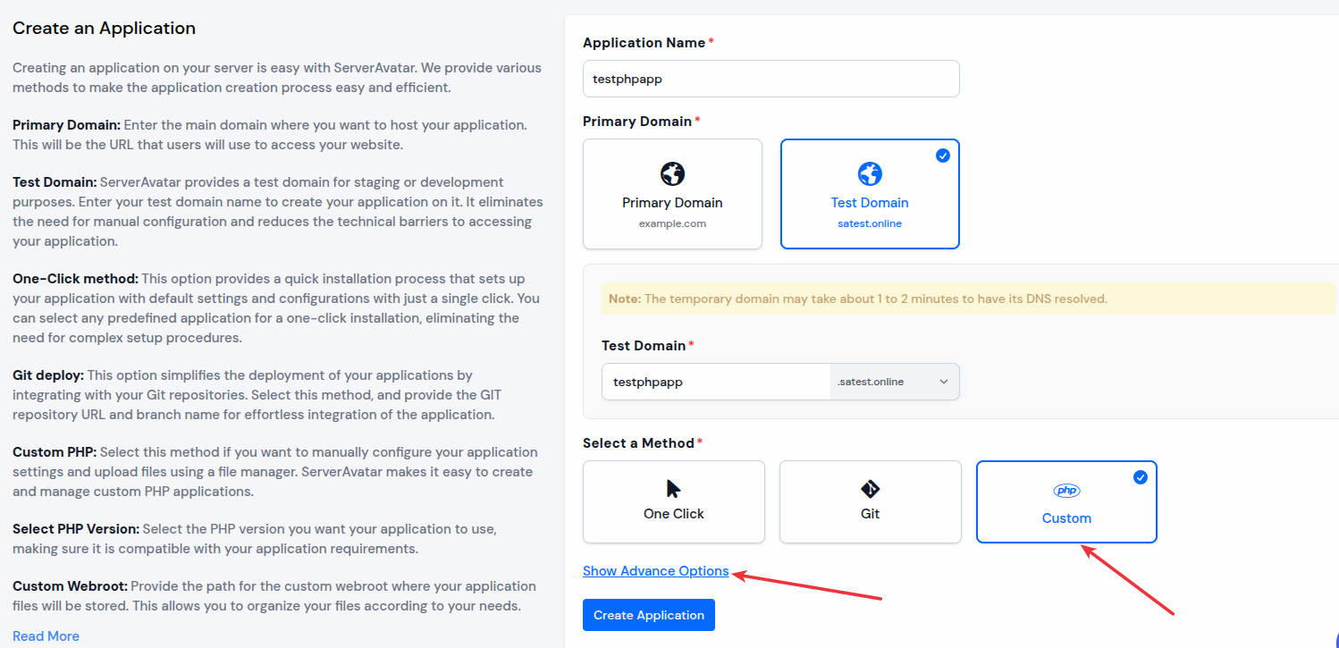This screenshot has width=1339, height=648.
Task: Choose the One Click method card
Action: [x=674, y=501]
